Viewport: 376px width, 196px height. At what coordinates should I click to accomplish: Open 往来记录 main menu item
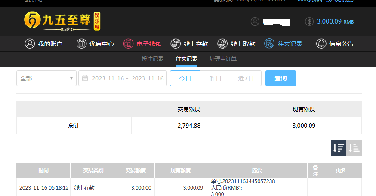[290, 44]
